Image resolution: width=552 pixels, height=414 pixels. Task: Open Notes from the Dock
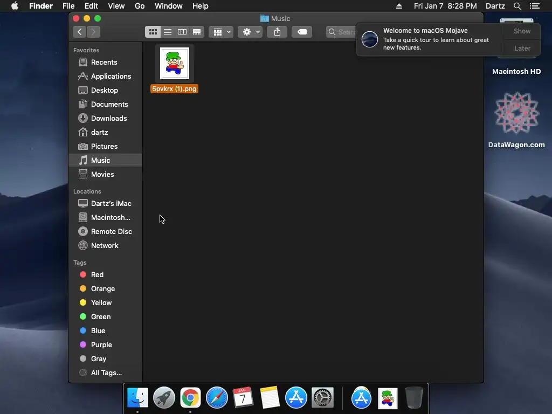pyautogui.click(x=270, y=398)
